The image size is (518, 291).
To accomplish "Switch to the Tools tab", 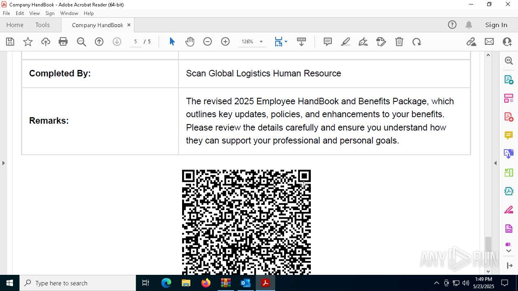I will 42,25.
